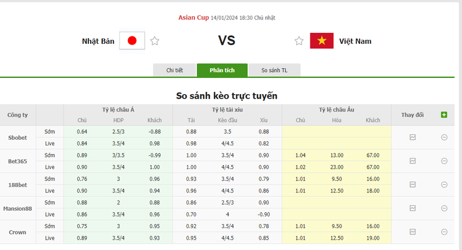Toggle the favorite star next to Nhật Bản
The height and width of the screenshot is (250, 462).
point(155,41)
